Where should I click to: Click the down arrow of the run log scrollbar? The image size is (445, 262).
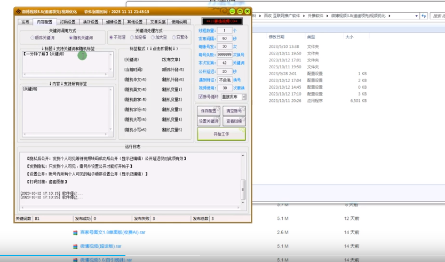[243, 202]
